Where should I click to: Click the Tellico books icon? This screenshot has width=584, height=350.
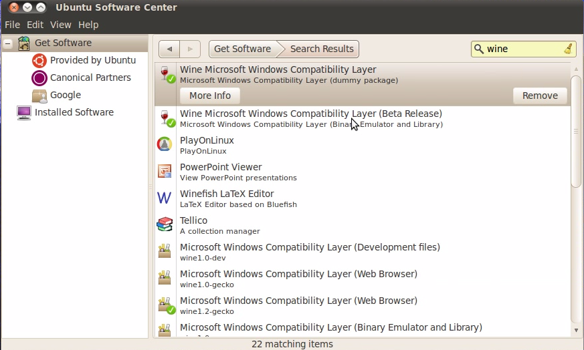pyautogui.click(x=165, y=224)
